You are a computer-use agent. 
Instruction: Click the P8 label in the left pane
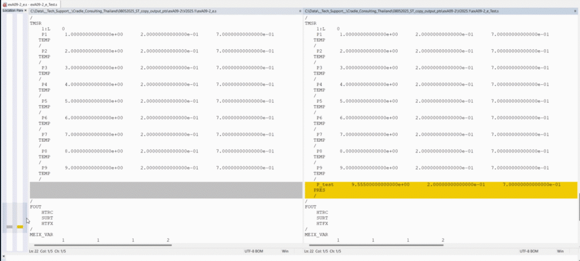(x=44, y=151)
